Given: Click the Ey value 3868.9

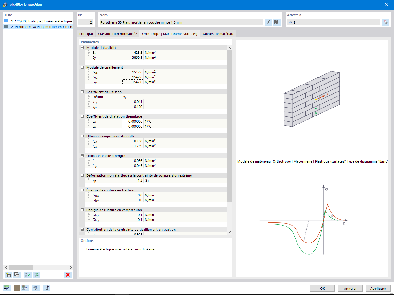Looking at the screenshot, I should (x=132, y=57).
